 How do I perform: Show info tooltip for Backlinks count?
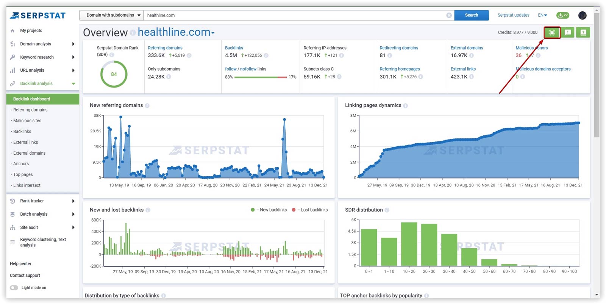point(266,55)
